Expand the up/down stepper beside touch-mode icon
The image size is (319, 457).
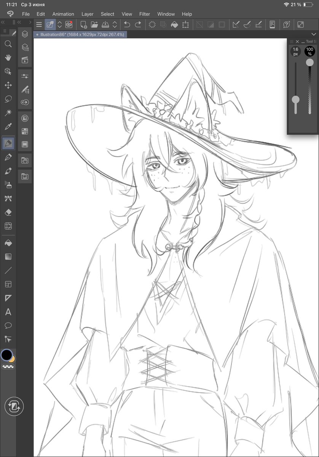point(60,24)
